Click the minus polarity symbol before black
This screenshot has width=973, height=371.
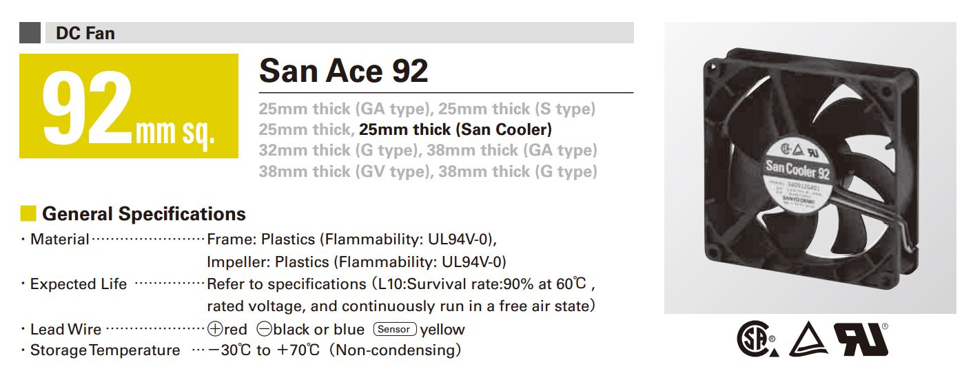(x=263, y=330)
